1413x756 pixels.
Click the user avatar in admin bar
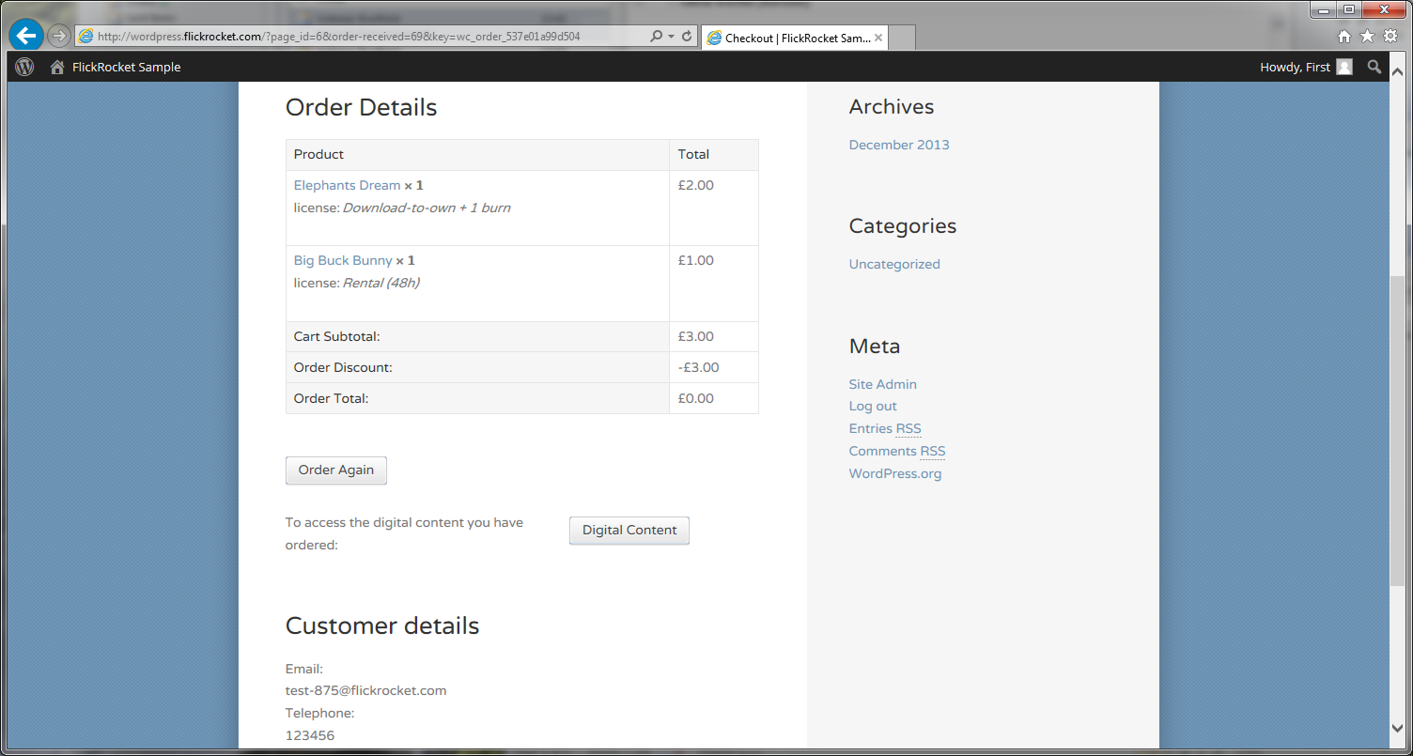click(1344, 67)
